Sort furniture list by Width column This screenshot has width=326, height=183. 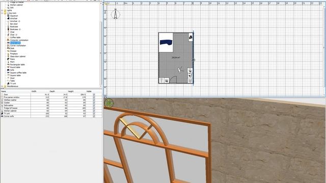tap(40, 91)
